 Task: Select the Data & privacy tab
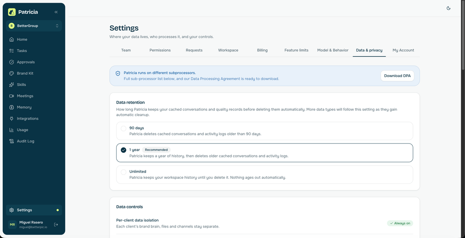pyautogui.click(x=369, y=50)
